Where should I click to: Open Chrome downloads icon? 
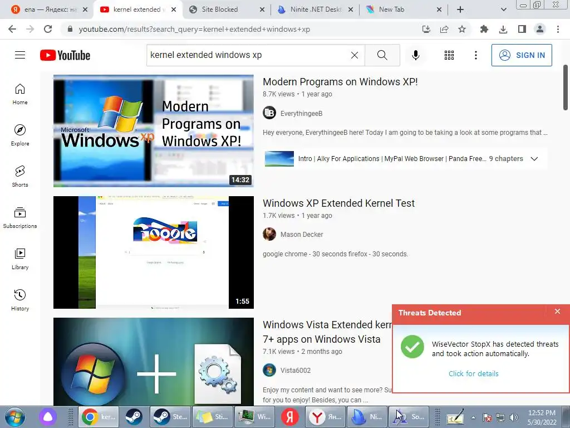(503, 29)
